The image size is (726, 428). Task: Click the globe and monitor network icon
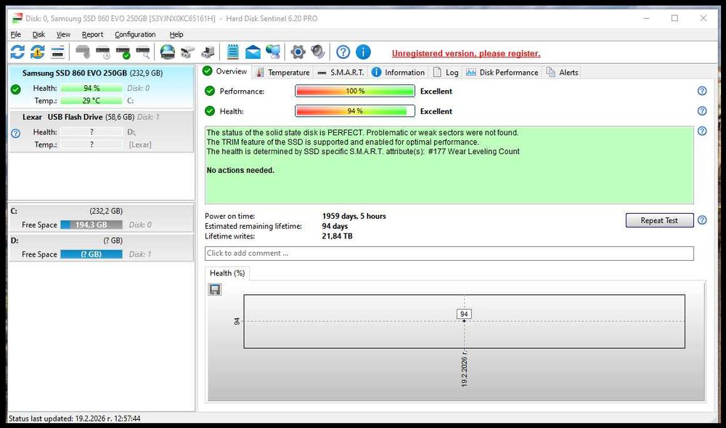pyautogui.click(x=273, y=52)
